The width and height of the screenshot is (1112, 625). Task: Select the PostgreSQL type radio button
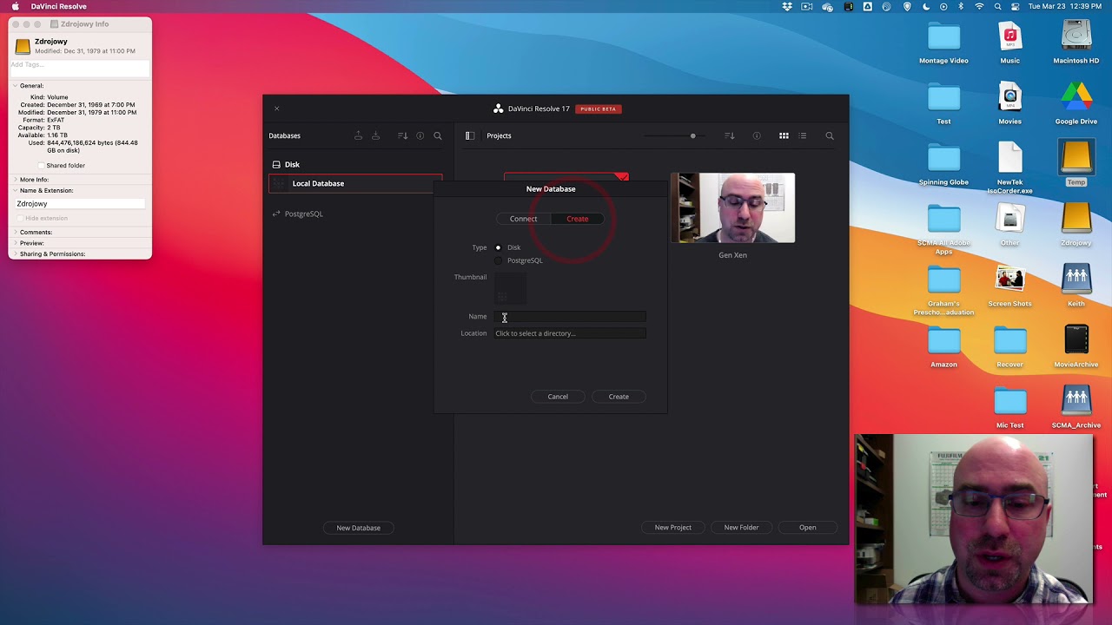pyautogui.click(x=498, y=260)
